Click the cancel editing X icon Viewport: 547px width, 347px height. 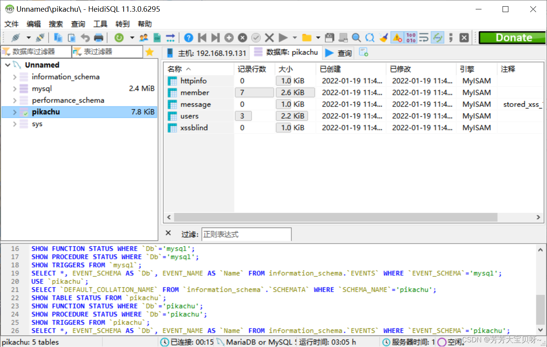269,37
